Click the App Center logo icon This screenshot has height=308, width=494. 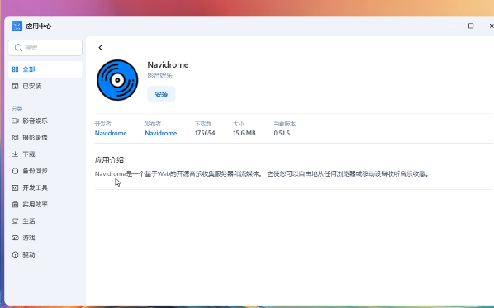17,26
